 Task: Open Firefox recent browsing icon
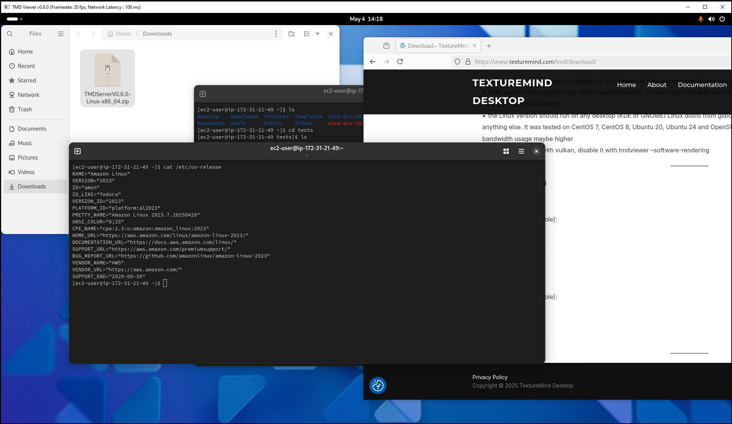386,46
